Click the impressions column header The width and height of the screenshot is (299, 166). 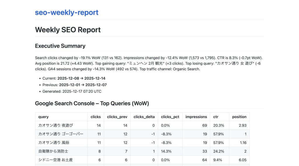click(x=196, y=117)
